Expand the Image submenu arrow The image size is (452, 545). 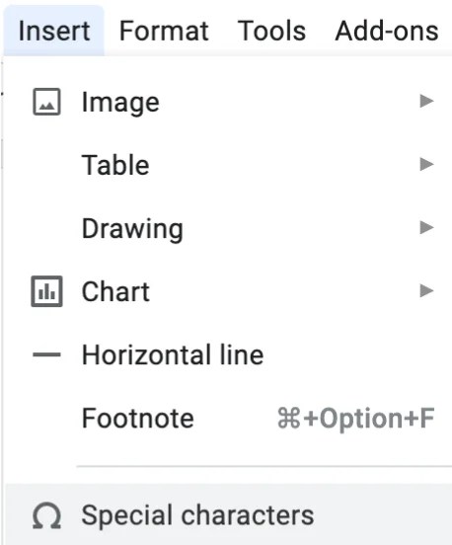pos(426,101)
